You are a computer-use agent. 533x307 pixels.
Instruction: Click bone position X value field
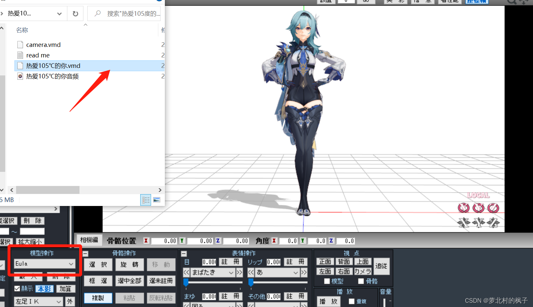164,241
